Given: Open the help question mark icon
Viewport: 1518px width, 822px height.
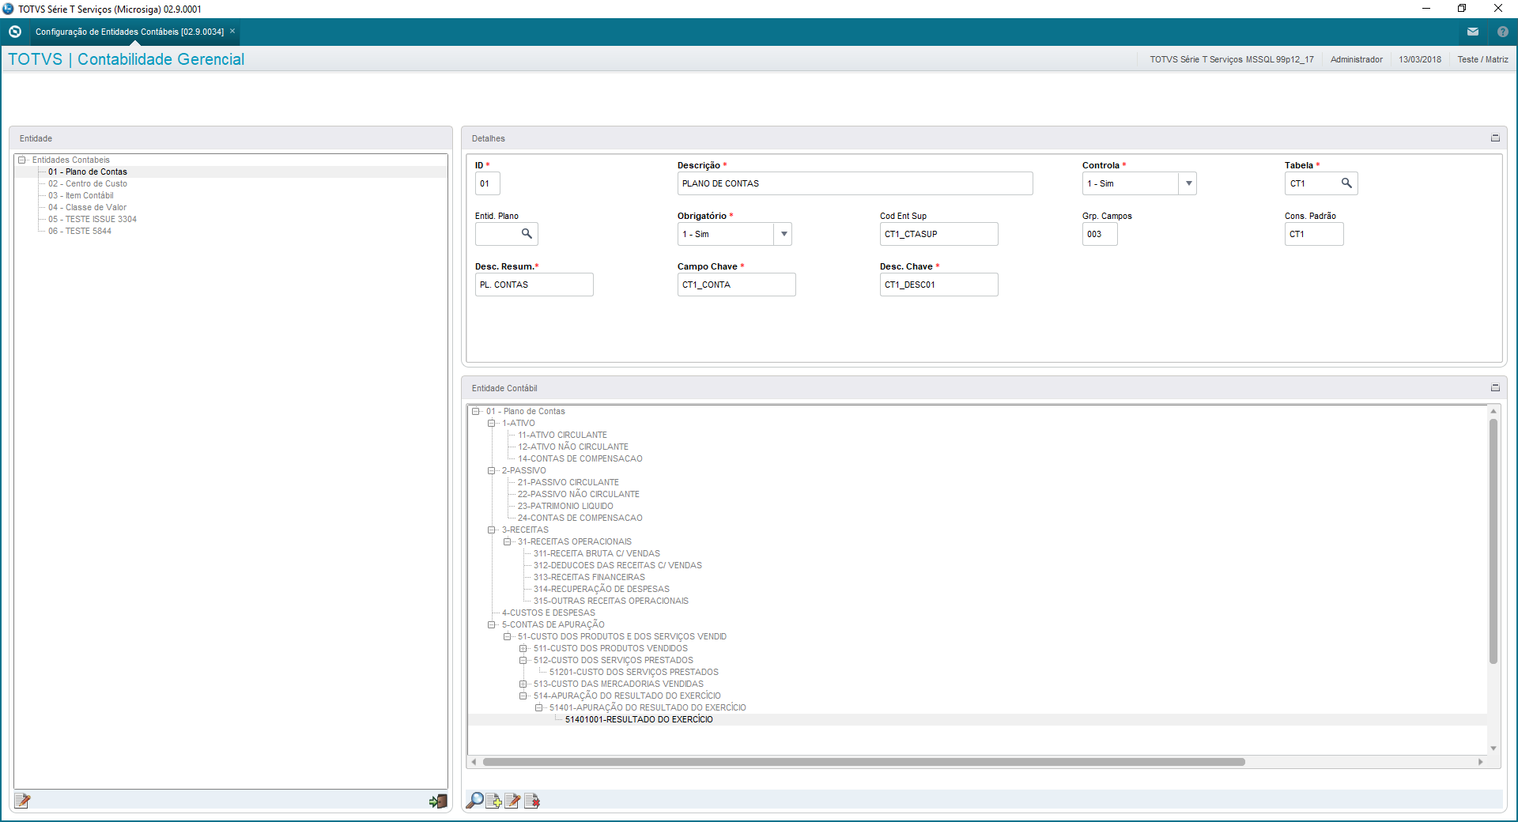Looking at the screenshot, I should [1503, 32].
